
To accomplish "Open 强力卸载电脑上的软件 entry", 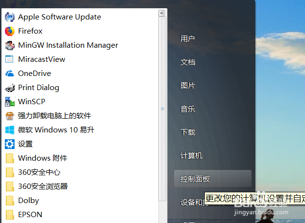I will 54,116.
